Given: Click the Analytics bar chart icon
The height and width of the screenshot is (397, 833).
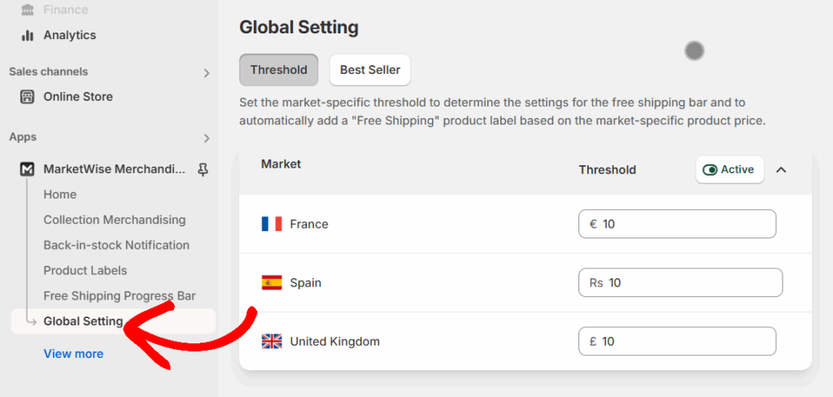Looking at the screenshot, I should (28, 35).
